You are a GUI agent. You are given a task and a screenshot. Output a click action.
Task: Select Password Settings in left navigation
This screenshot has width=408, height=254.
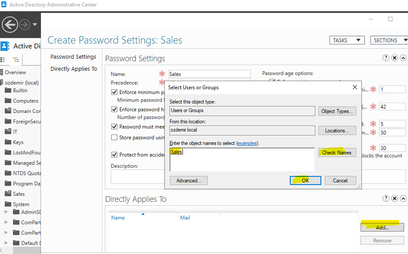pyautogui.click(x=73, y=57)
